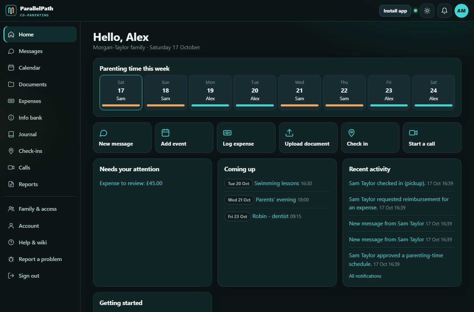The image size is (474, 312).
Task: View All notifications link
Action: coord(365,276)
